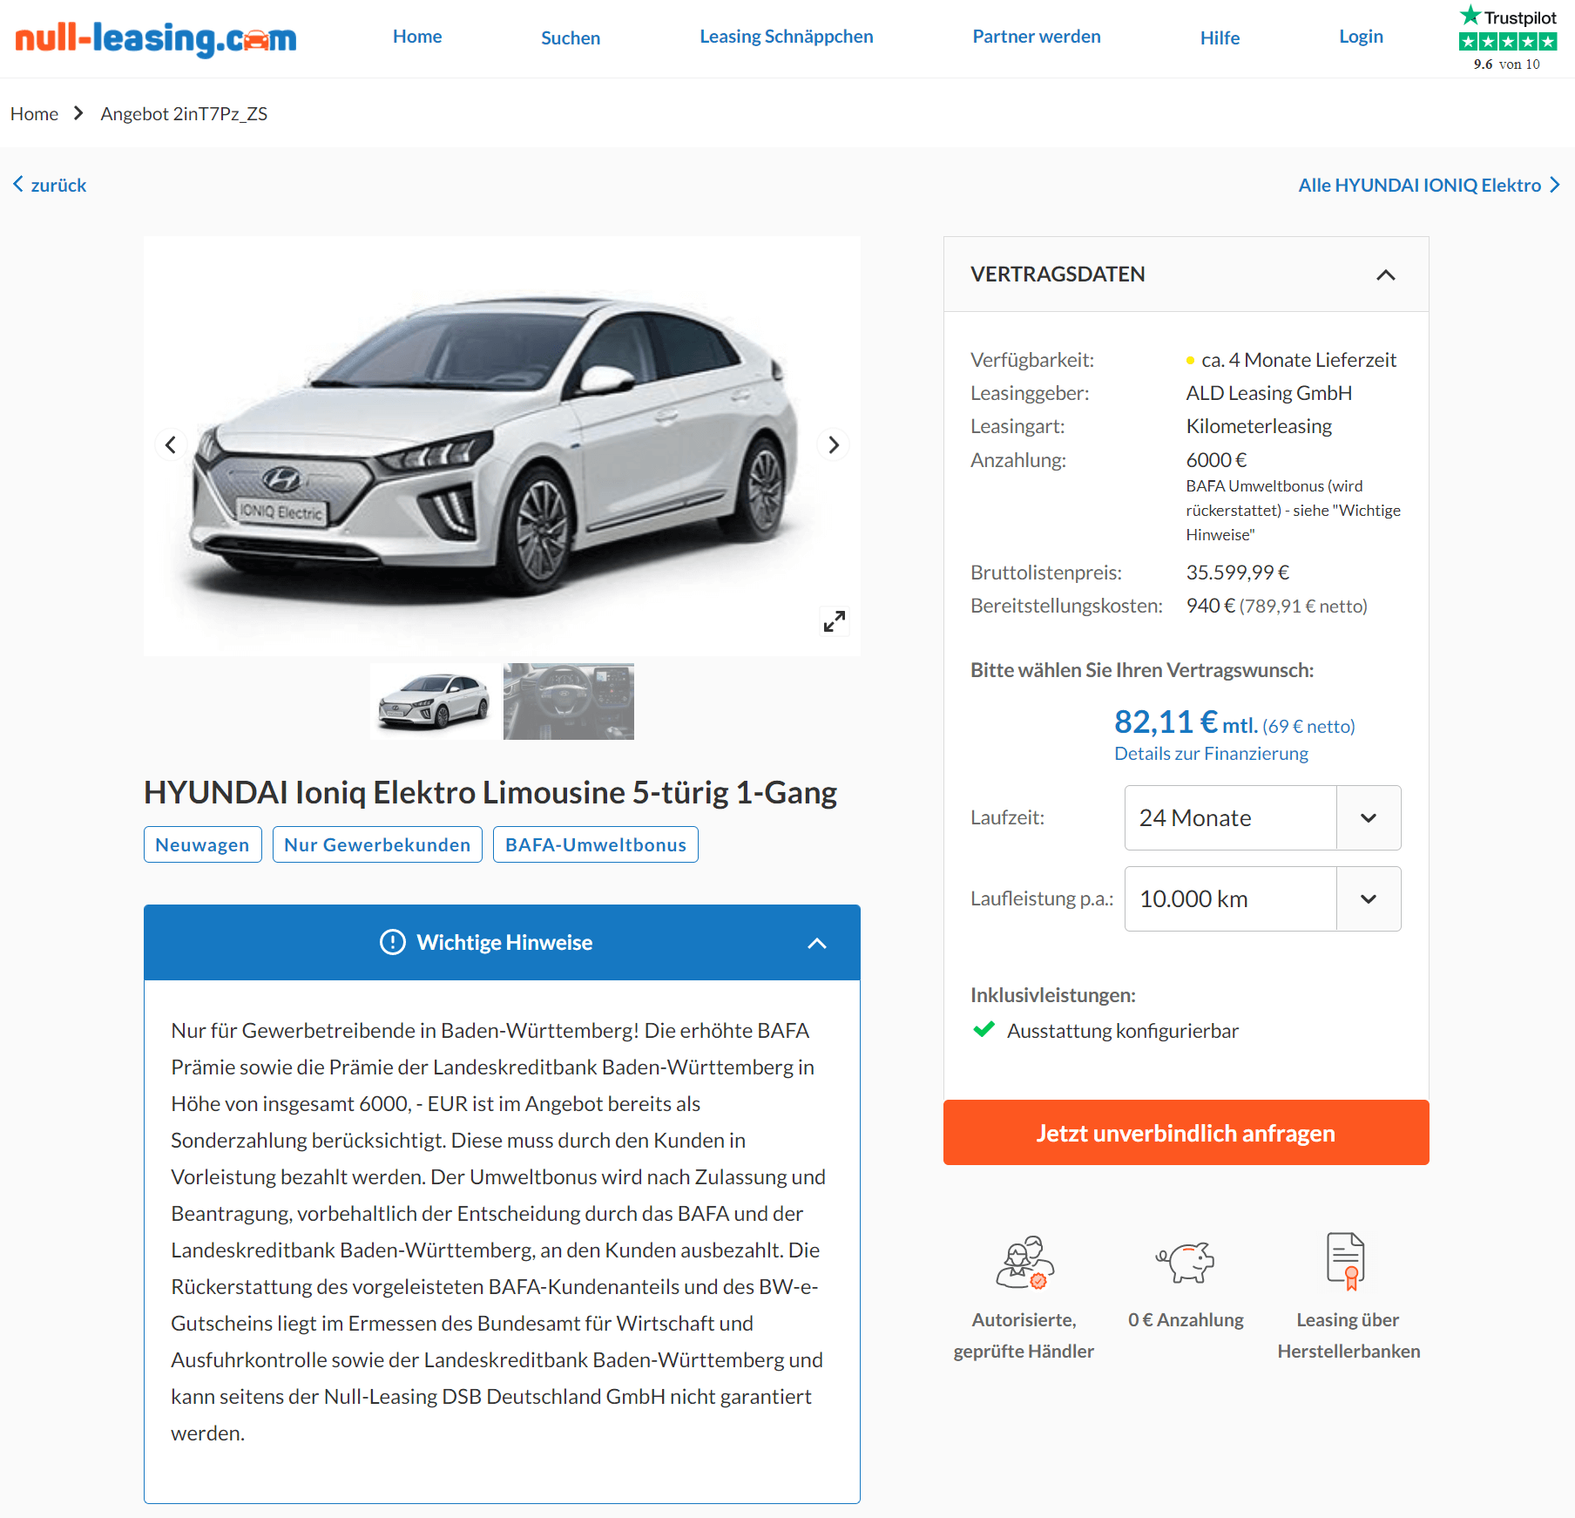The height and width of the screenshot is (1518, 1575).
Task: Open Alle HYUNDAI IONIQ Elektro link
Action: [1429, 185]
